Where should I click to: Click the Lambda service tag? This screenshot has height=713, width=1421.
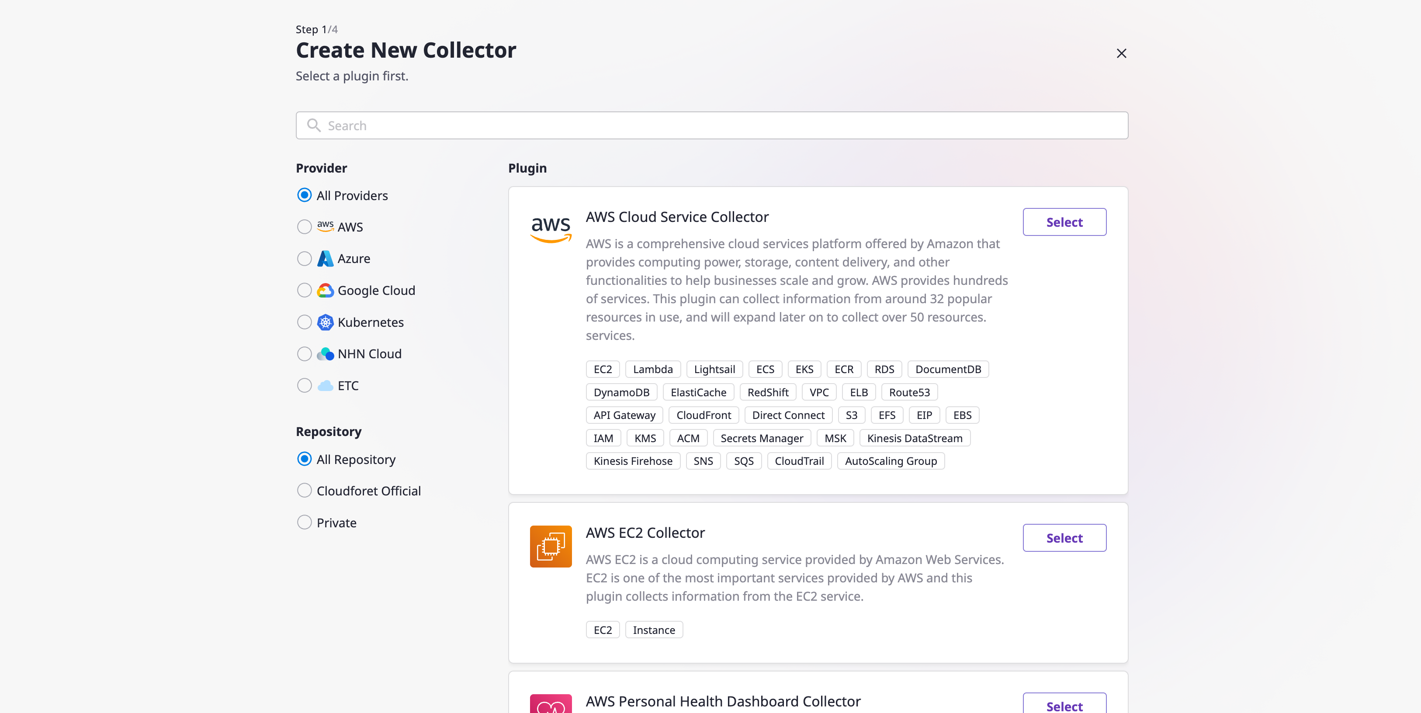(x=652, y=369)
